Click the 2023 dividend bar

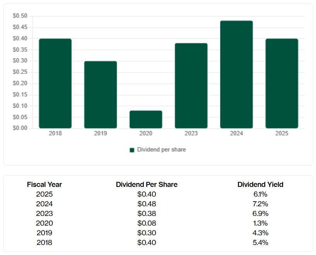click(191, 86)
